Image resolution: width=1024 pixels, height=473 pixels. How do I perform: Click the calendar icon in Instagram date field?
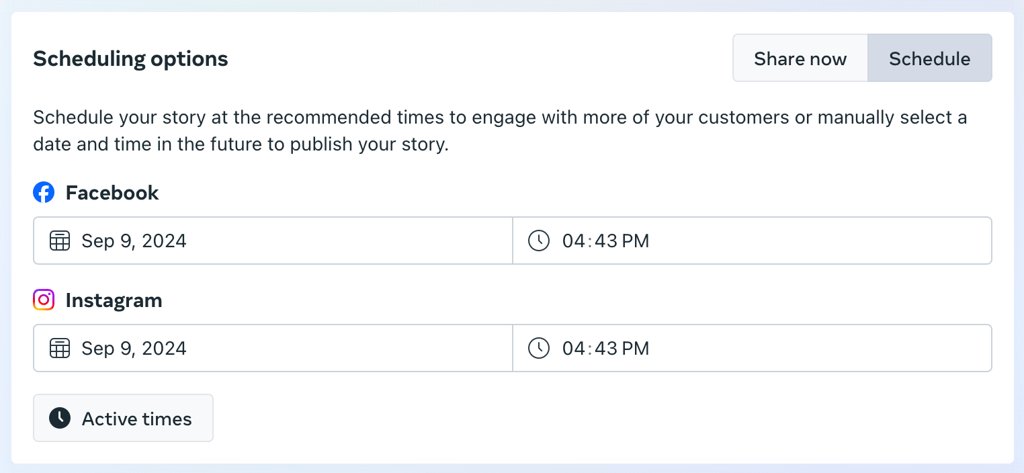pos(60,348)
